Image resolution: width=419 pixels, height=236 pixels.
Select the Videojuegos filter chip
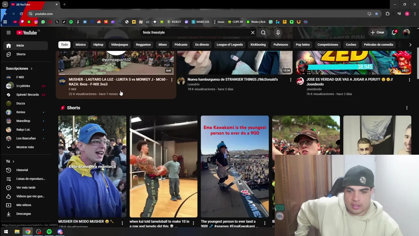click(x=119, y=45)
